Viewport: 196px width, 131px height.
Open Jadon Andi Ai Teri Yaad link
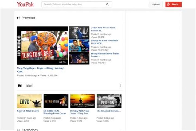point(103,29)
